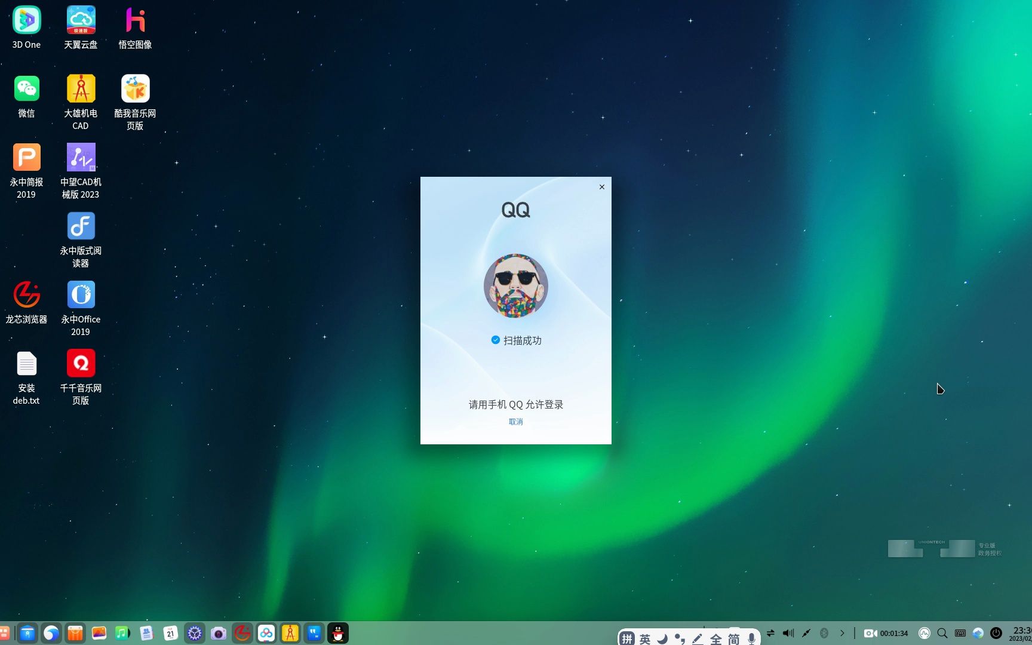Open the yellow CAD compass dock icon

point(290,633)
